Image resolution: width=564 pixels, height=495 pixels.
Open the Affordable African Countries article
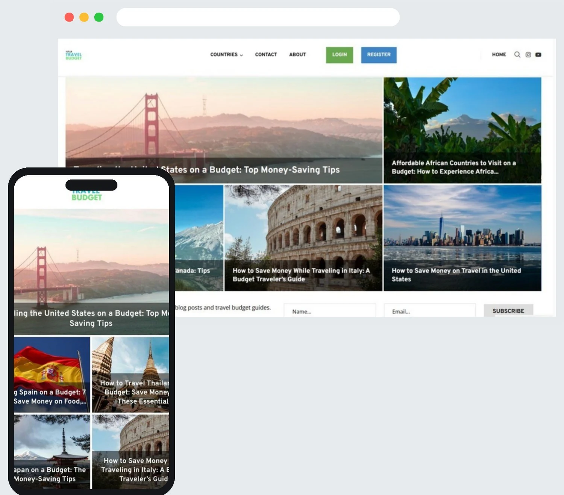[x=462, y=130]
